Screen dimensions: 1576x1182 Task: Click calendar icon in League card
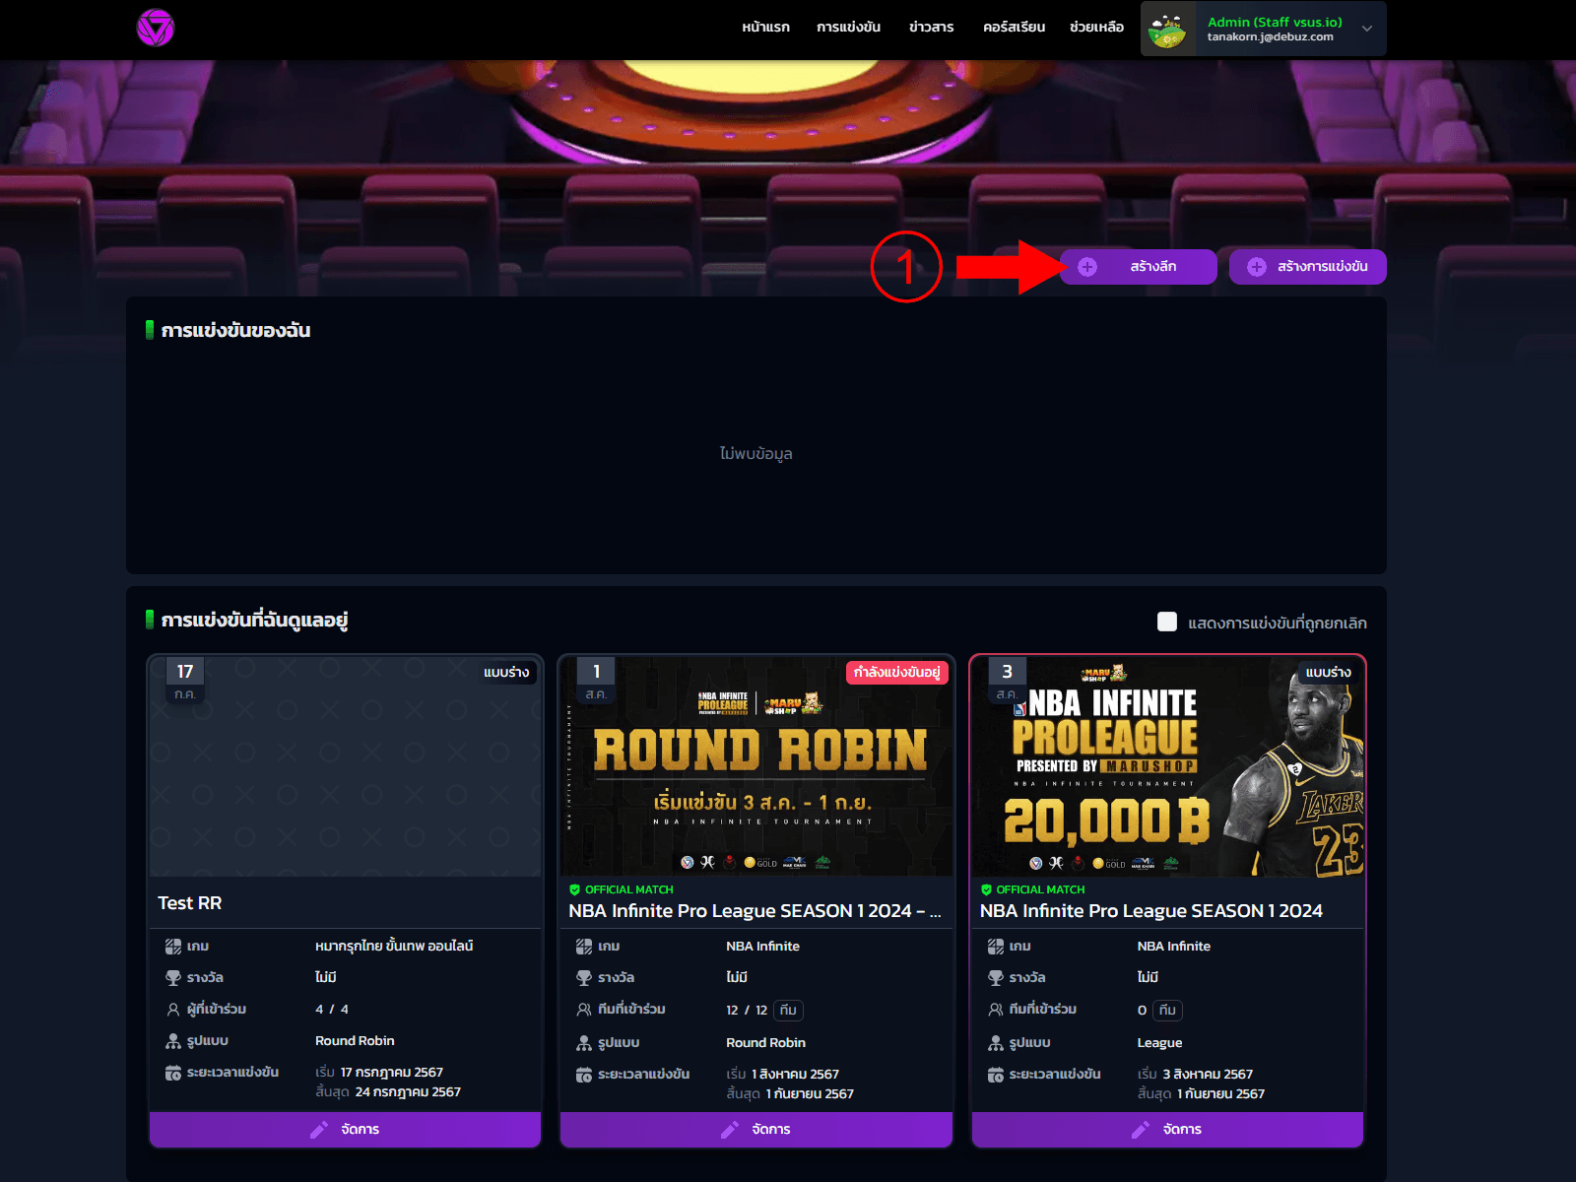(x=996, y=1075)
